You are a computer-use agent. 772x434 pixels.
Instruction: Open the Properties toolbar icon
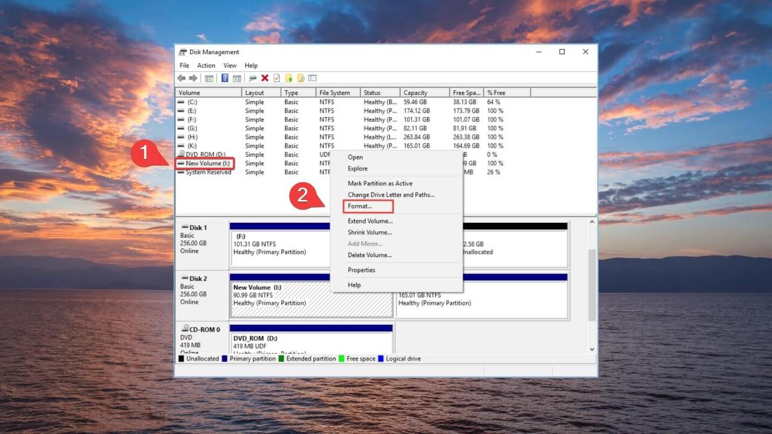[x=312, y=78]
